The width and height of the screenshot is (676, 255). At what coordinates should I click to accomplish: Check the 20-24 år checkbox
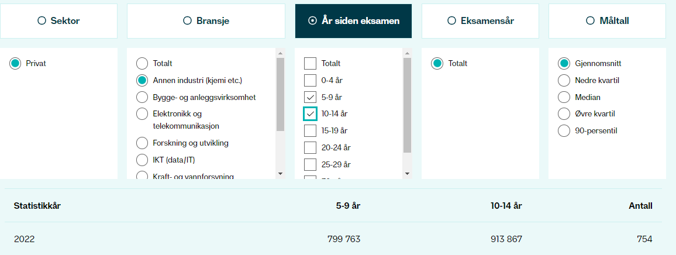tap(311, 147)
